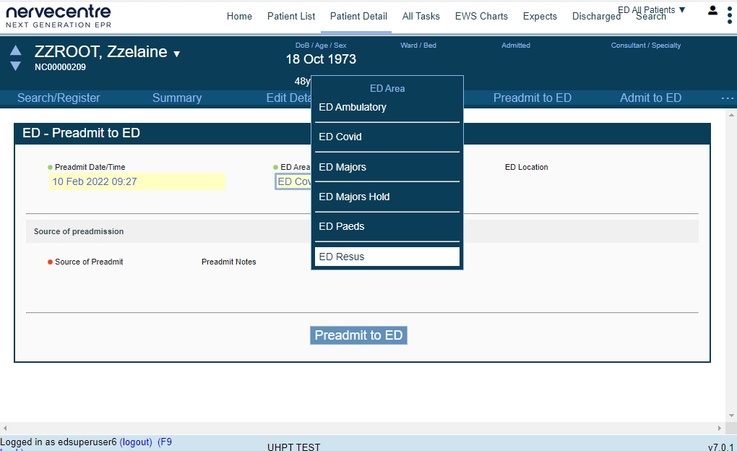Select Preadmit to ED in the toolbar
Screen dimensions: 737x451
pyautogui.click(x=532, y=98)
